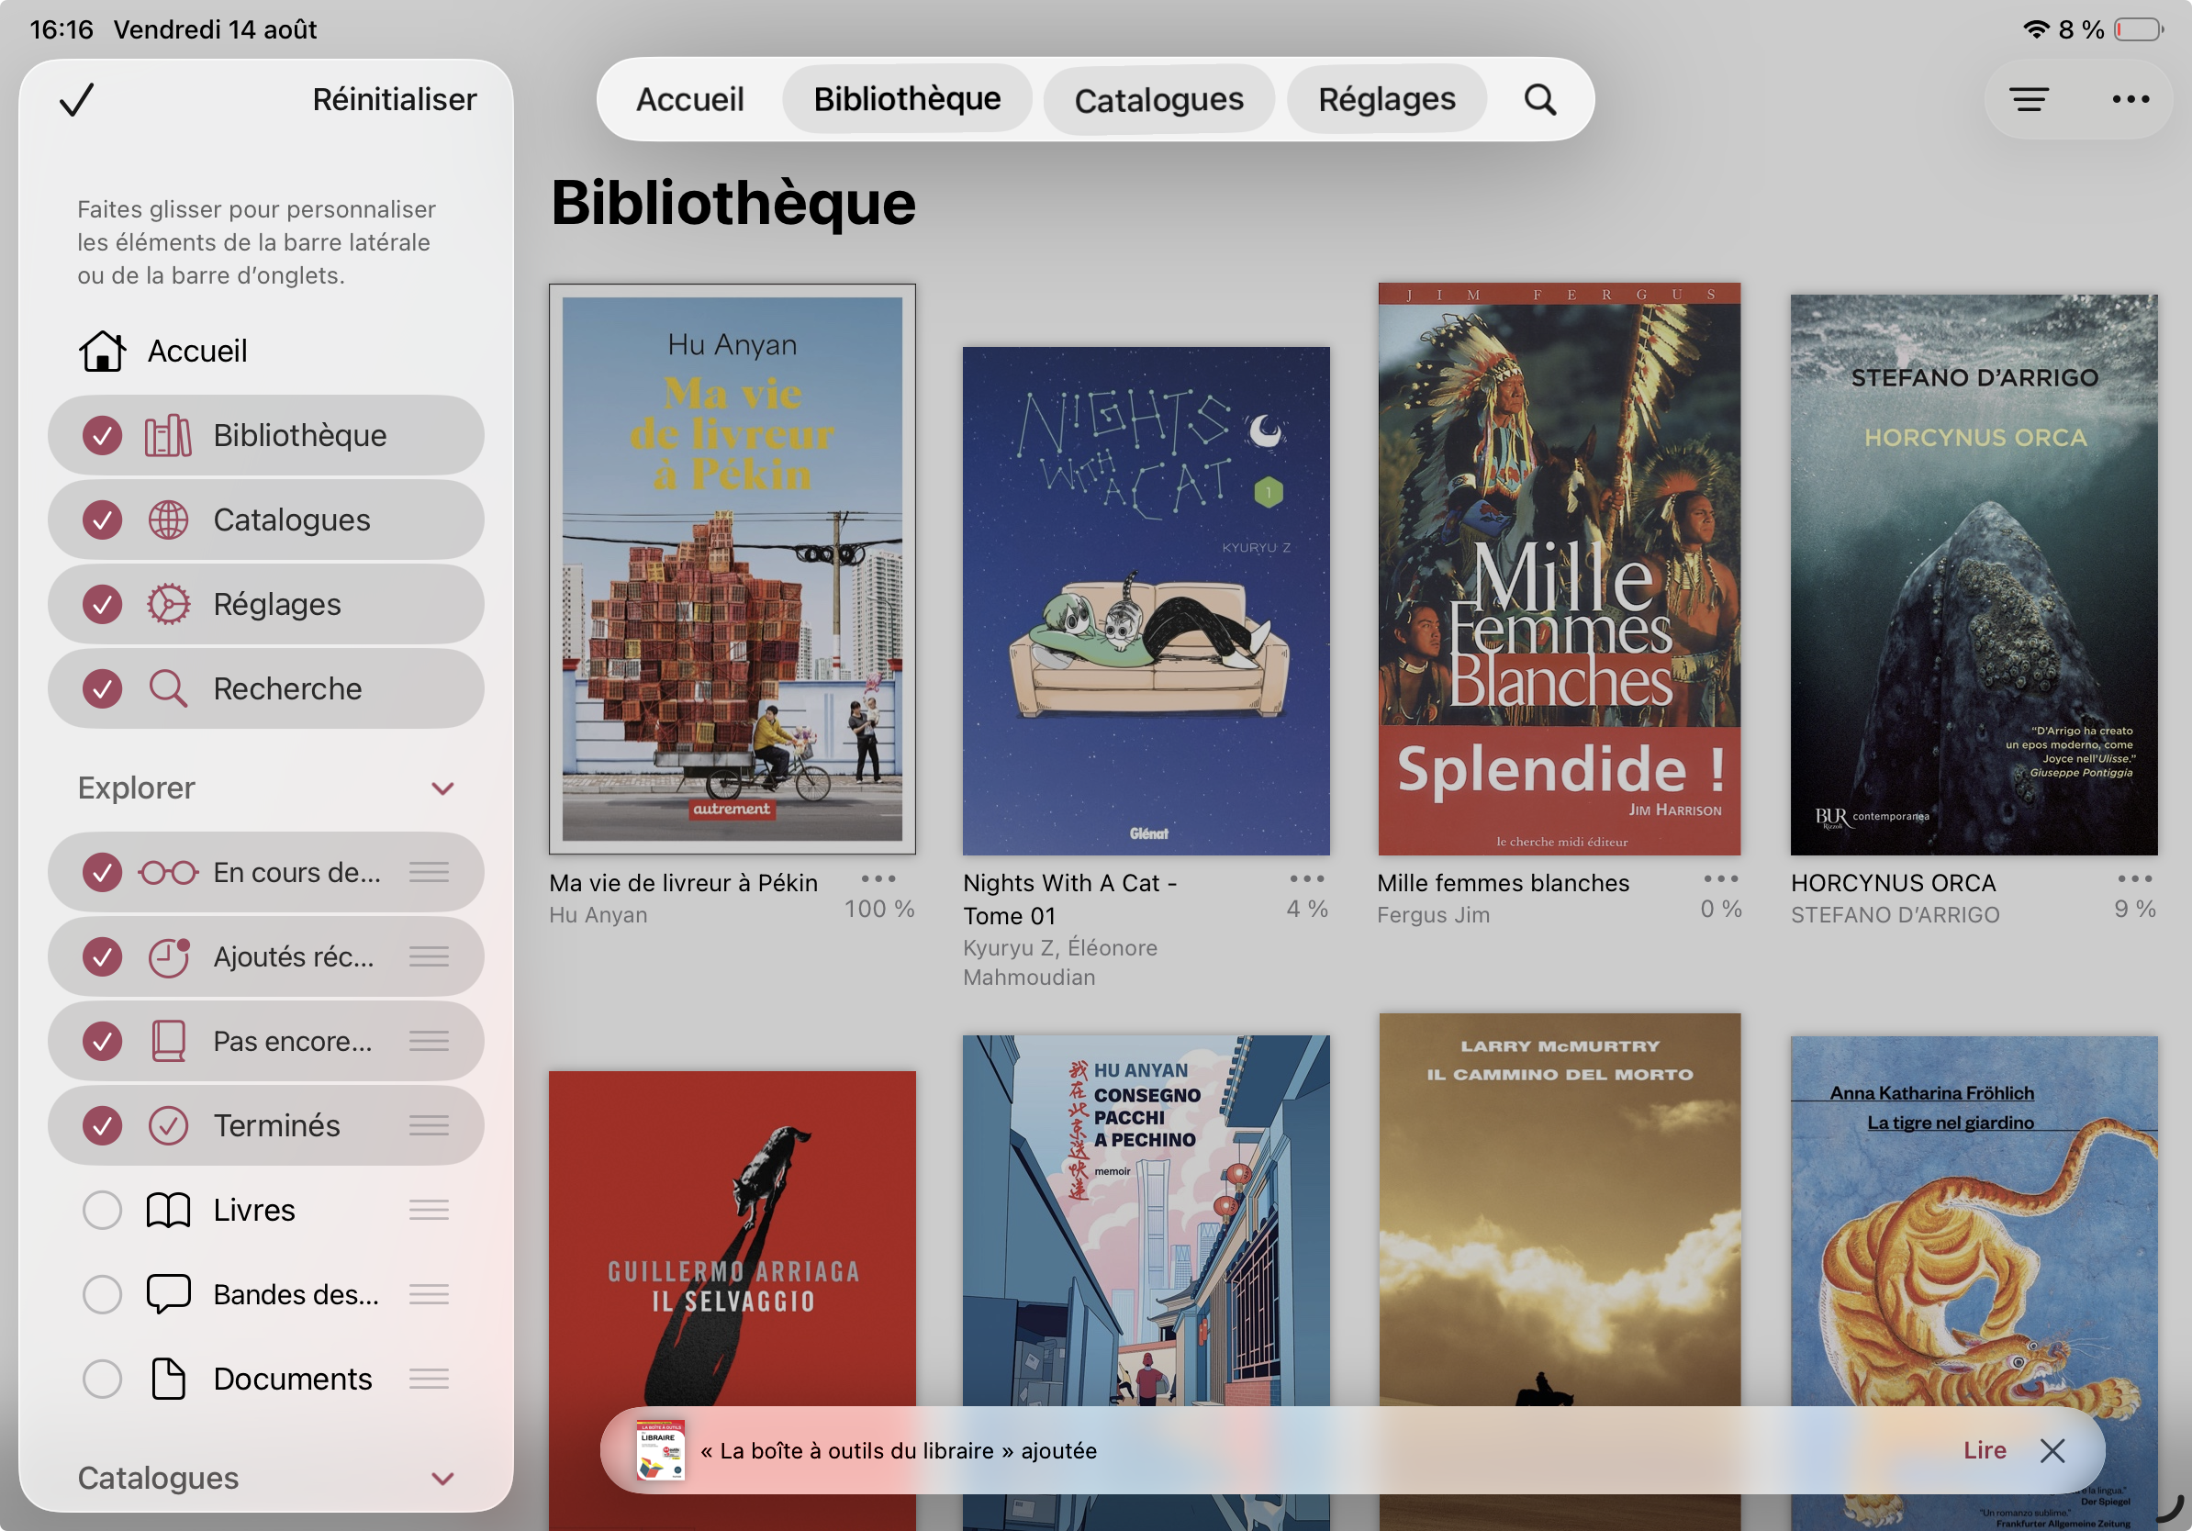Grab the reorder handle for Pas encore...
Screen dimensions: 2192x1531
(x=430, y=1040)
